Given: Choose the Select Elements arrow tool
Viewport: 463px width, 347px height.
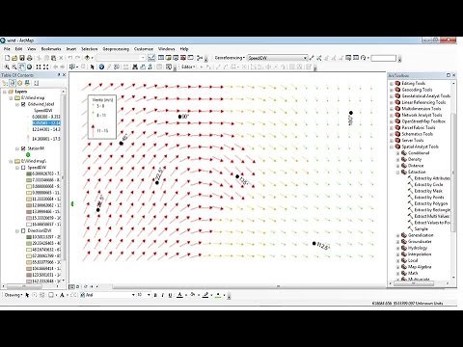Looking at the screenshot, I should [x=93, y=67].
